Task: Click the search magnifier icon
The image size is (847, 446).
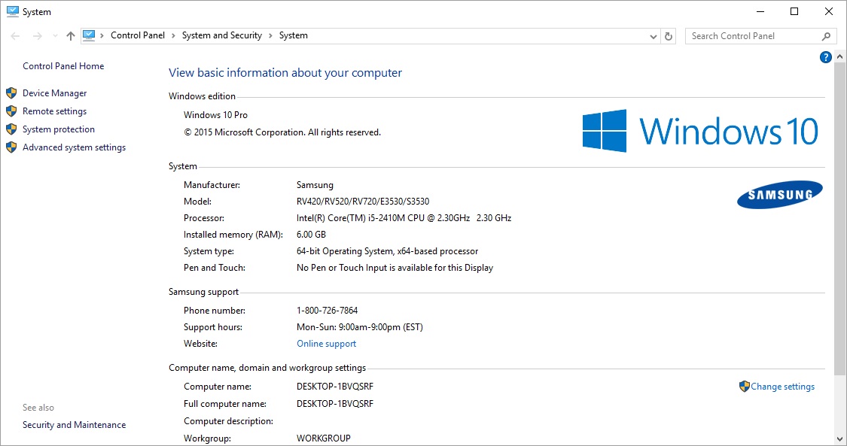Action: click(826, 36)
